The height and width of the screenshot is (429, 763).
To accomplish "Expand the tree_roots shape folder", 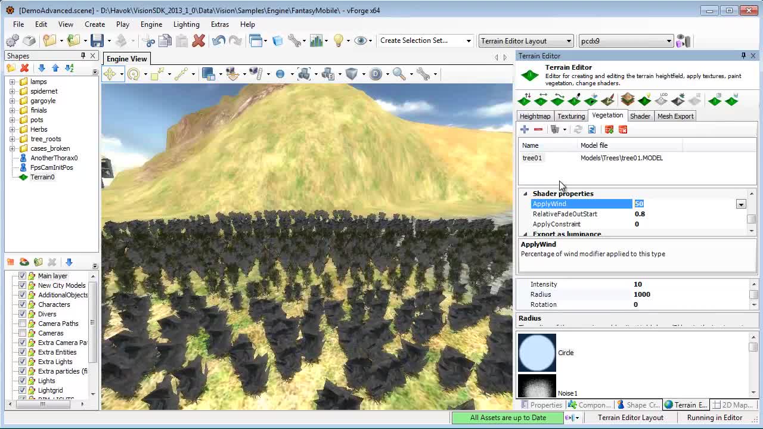I will coord(11,139).
